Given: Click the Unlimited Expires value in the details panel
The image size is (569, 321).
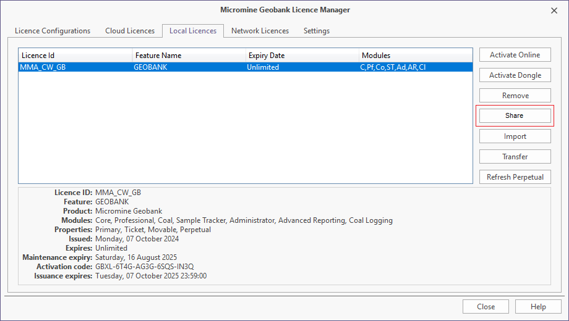Looking at the screenshot, I should click(111, 248).
